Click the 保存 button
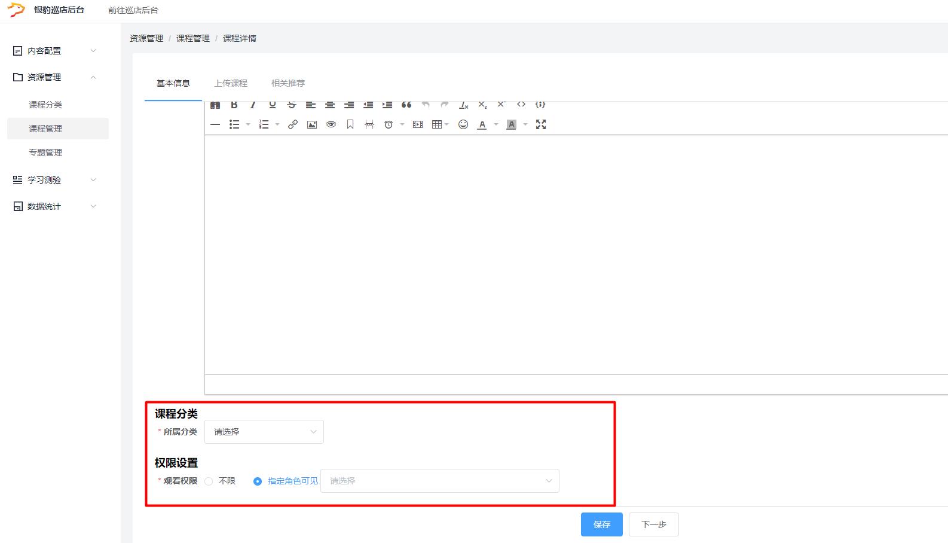Viewport: 948px width, 543px height. click(601, 524)
